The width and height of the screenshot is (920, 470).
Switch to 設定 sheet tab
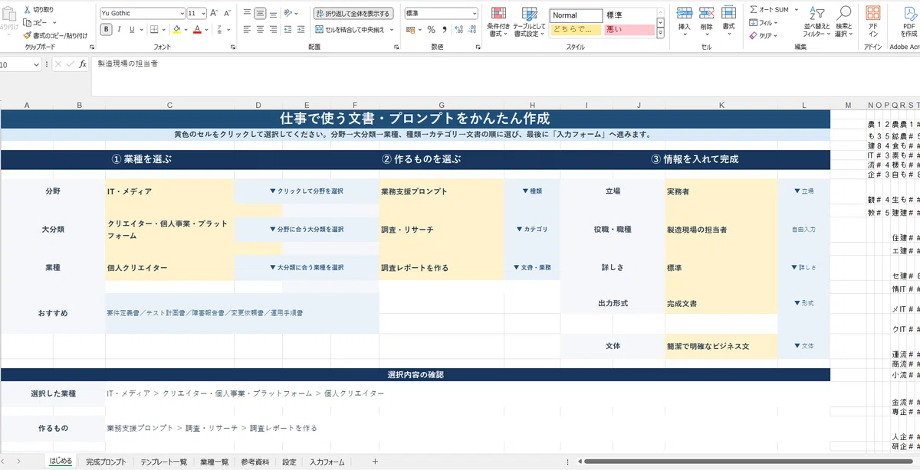tap(288, 462)
